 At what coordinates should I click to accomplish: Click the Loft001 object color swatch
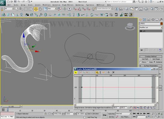pyautogui.click(x=162, y=24)
